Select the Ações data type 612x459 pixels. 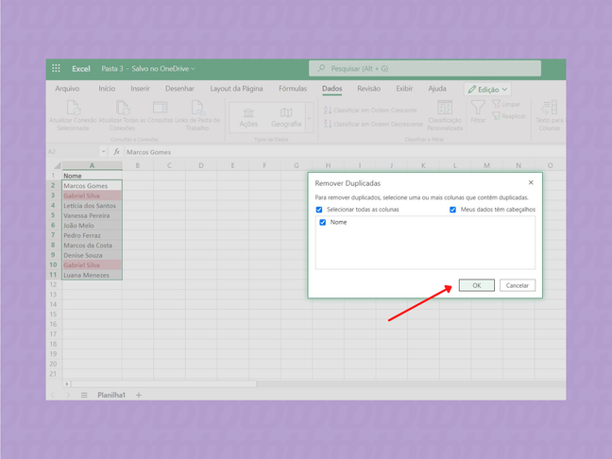click(x=248, y=118)
